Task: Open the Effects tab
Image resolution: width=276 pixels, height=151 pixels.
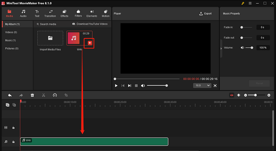Action: click(64, 13)
